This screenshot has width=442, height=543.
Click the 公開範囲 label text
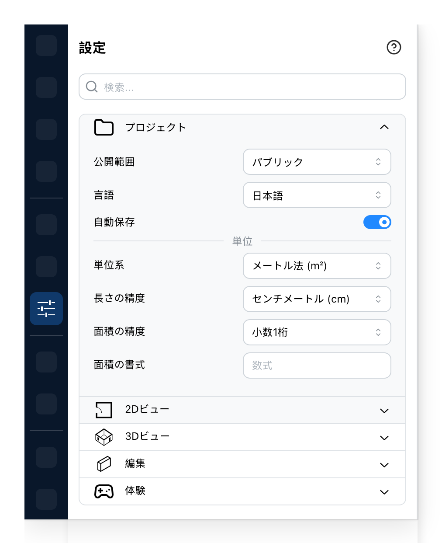(x=114, y=162)
